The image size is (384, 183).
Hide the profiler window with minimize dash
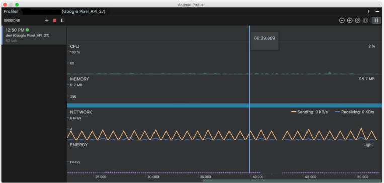coord(377,12)
